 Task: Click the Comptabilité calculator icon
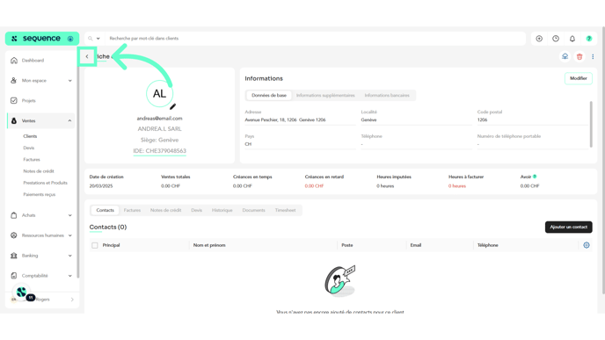pos(14,276)
